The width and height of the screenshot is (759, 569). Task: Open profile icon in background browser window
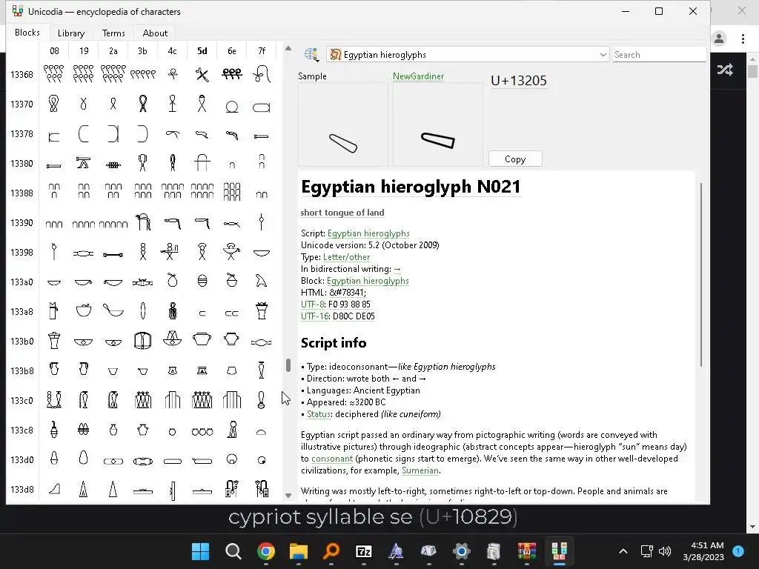point(719,39)
